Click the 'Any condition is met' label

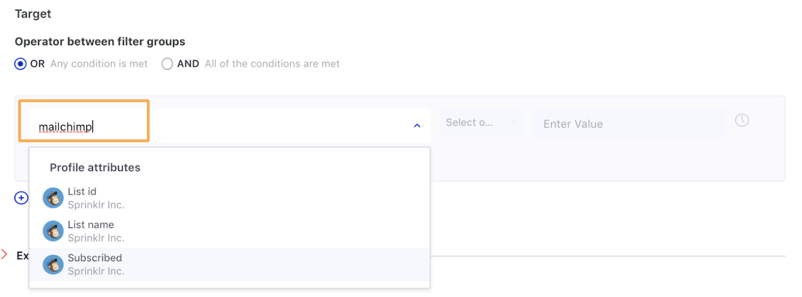click(x=99, y=64)
